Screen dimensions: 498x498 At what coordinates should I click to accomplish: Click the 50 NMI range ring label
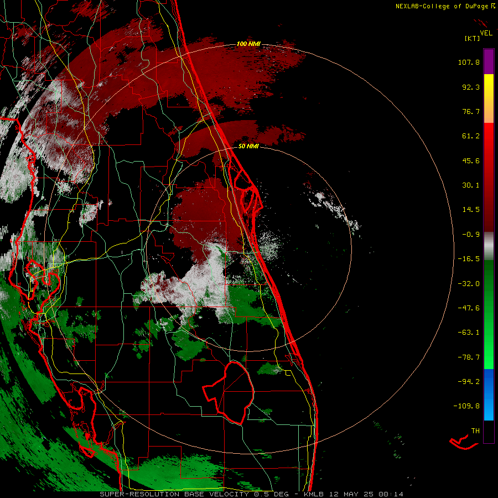point(248,146)
